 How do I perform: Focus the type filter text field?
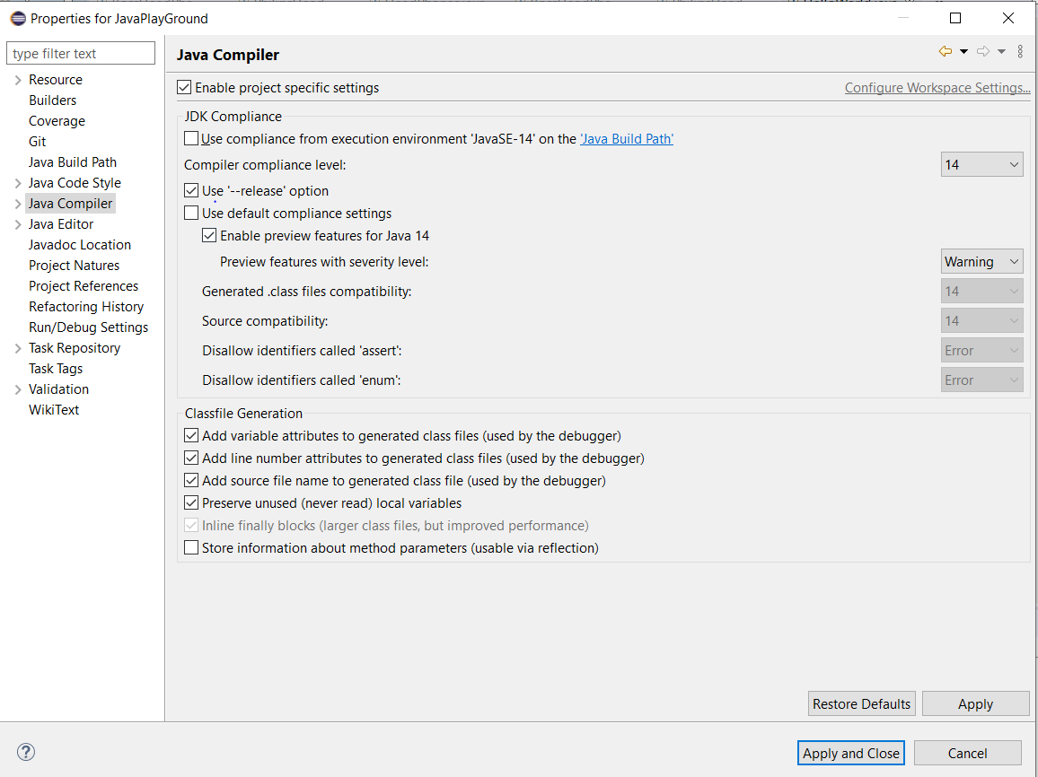click(x=81, y=53)
